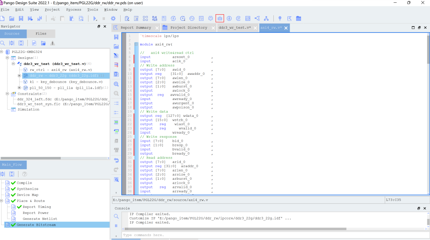This screenshot has height=240, width=430.
Task: Click the Run flow play icon
Action: point(95,19)
